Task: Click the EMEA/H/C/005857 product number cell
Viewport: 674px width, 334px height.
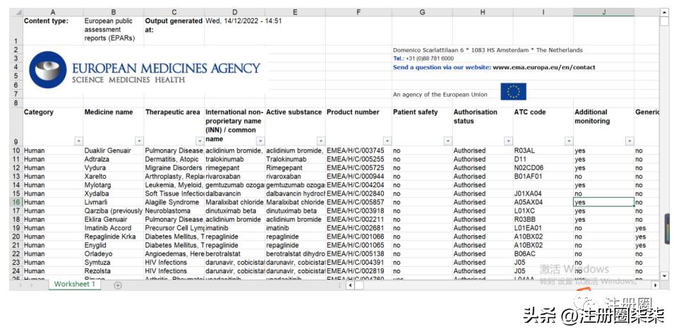Action: [359, 202]
